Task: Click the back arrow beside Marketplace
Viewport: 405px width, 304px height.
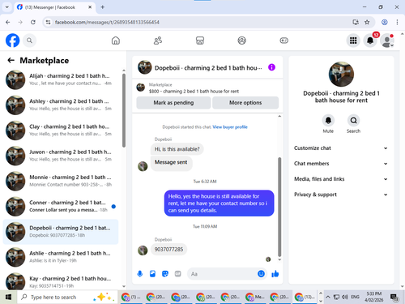Action: pos(11,60)
